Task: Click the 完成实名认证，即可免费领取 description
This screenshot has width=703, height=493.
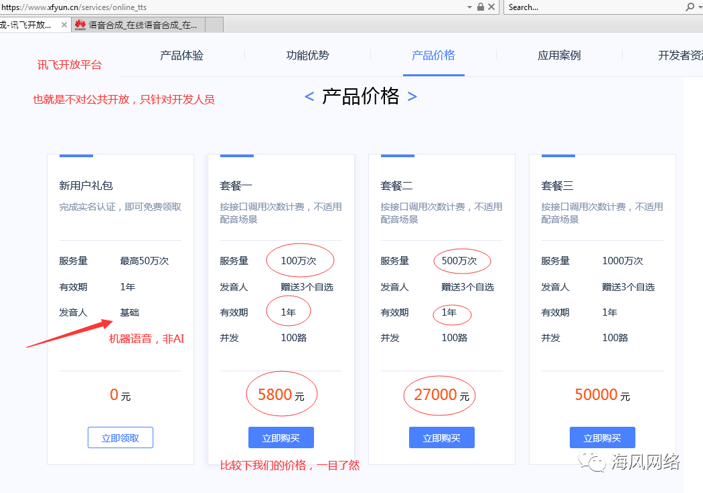Action: [120, 207]
